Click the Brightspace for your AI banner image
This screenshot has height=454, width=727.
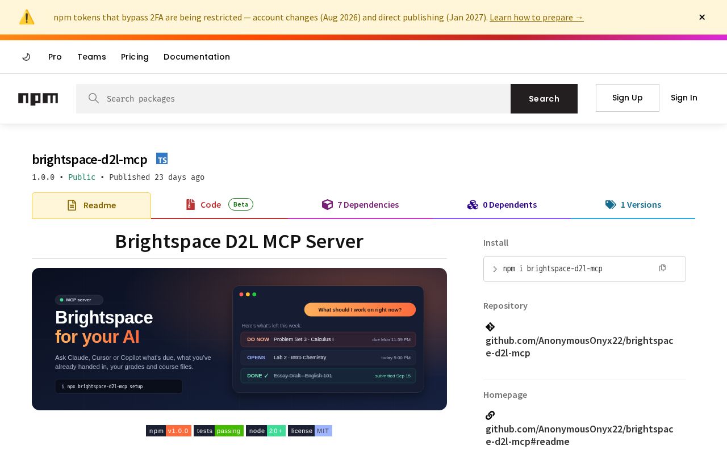point(239,339)
